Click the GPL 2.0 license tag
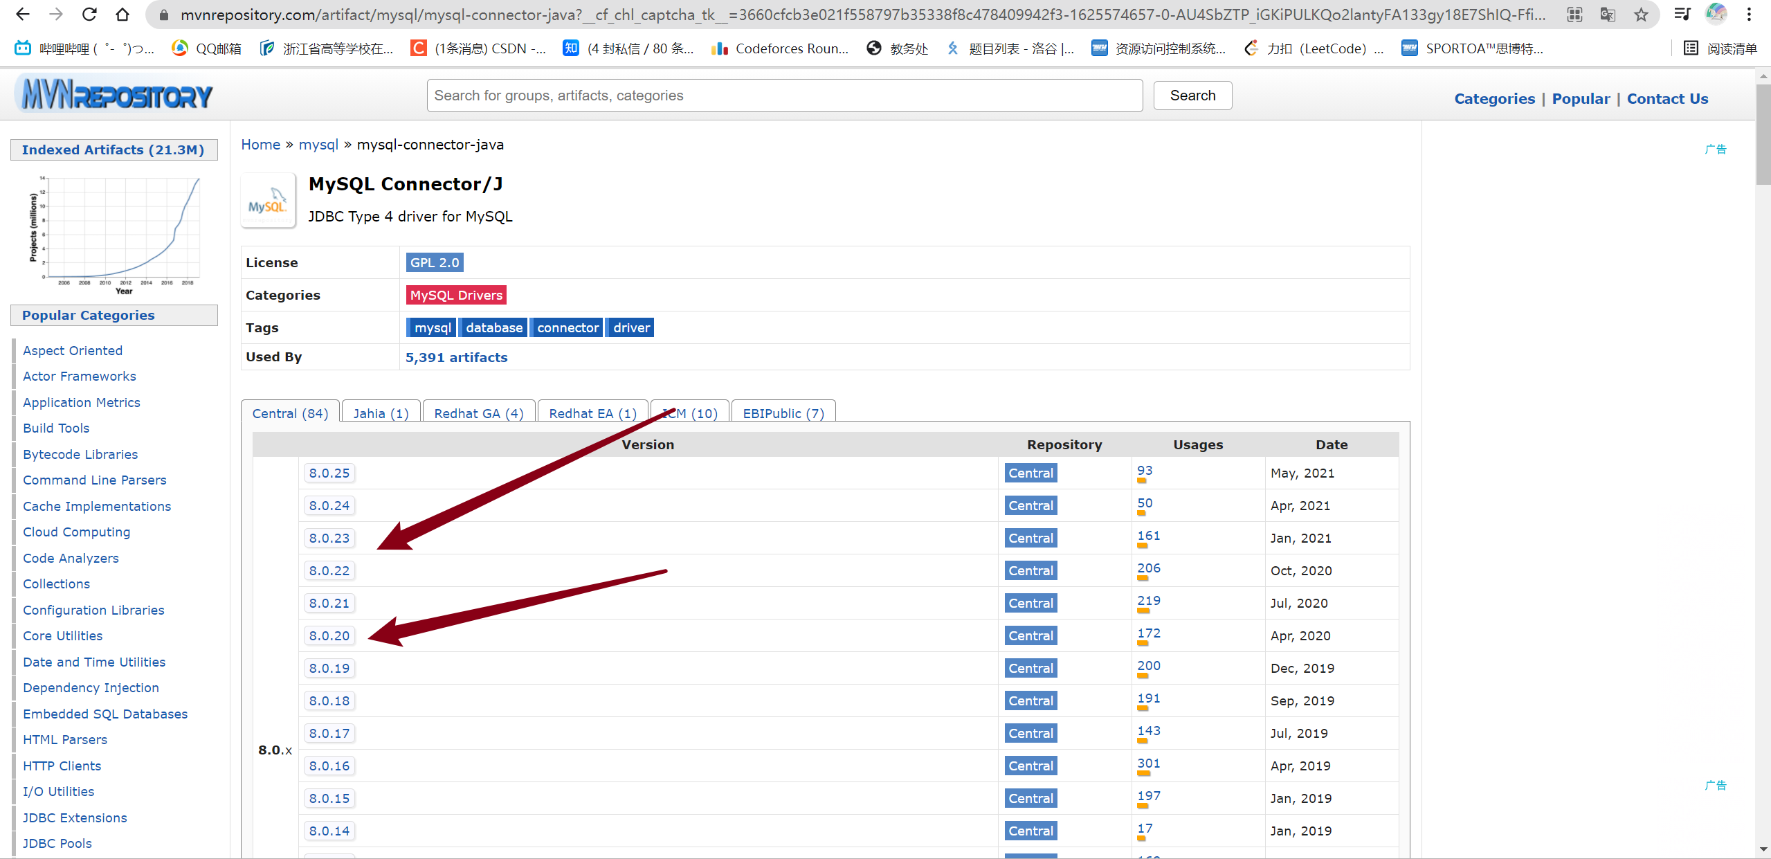1771x859 pixels. [x=435, y=262]
